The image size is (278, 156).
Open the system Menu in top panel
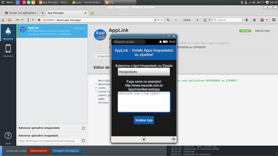(x=7, y=2)
